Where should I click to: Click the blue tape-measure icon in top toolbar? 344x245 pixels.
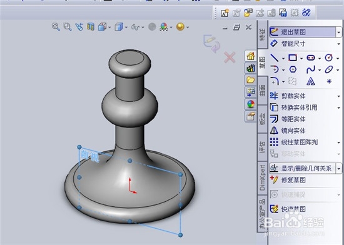coord(306,12)
